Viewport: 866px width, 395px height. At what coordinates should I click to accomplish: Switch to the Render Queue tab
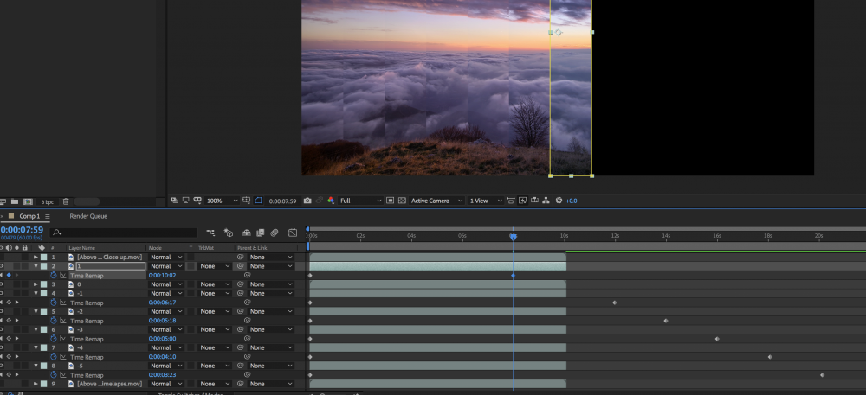point(88,216)
